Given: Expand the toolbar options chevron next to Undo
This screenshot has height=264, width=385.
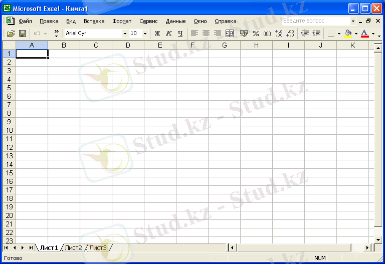Looking at the screenshot, I should [57, 34].
